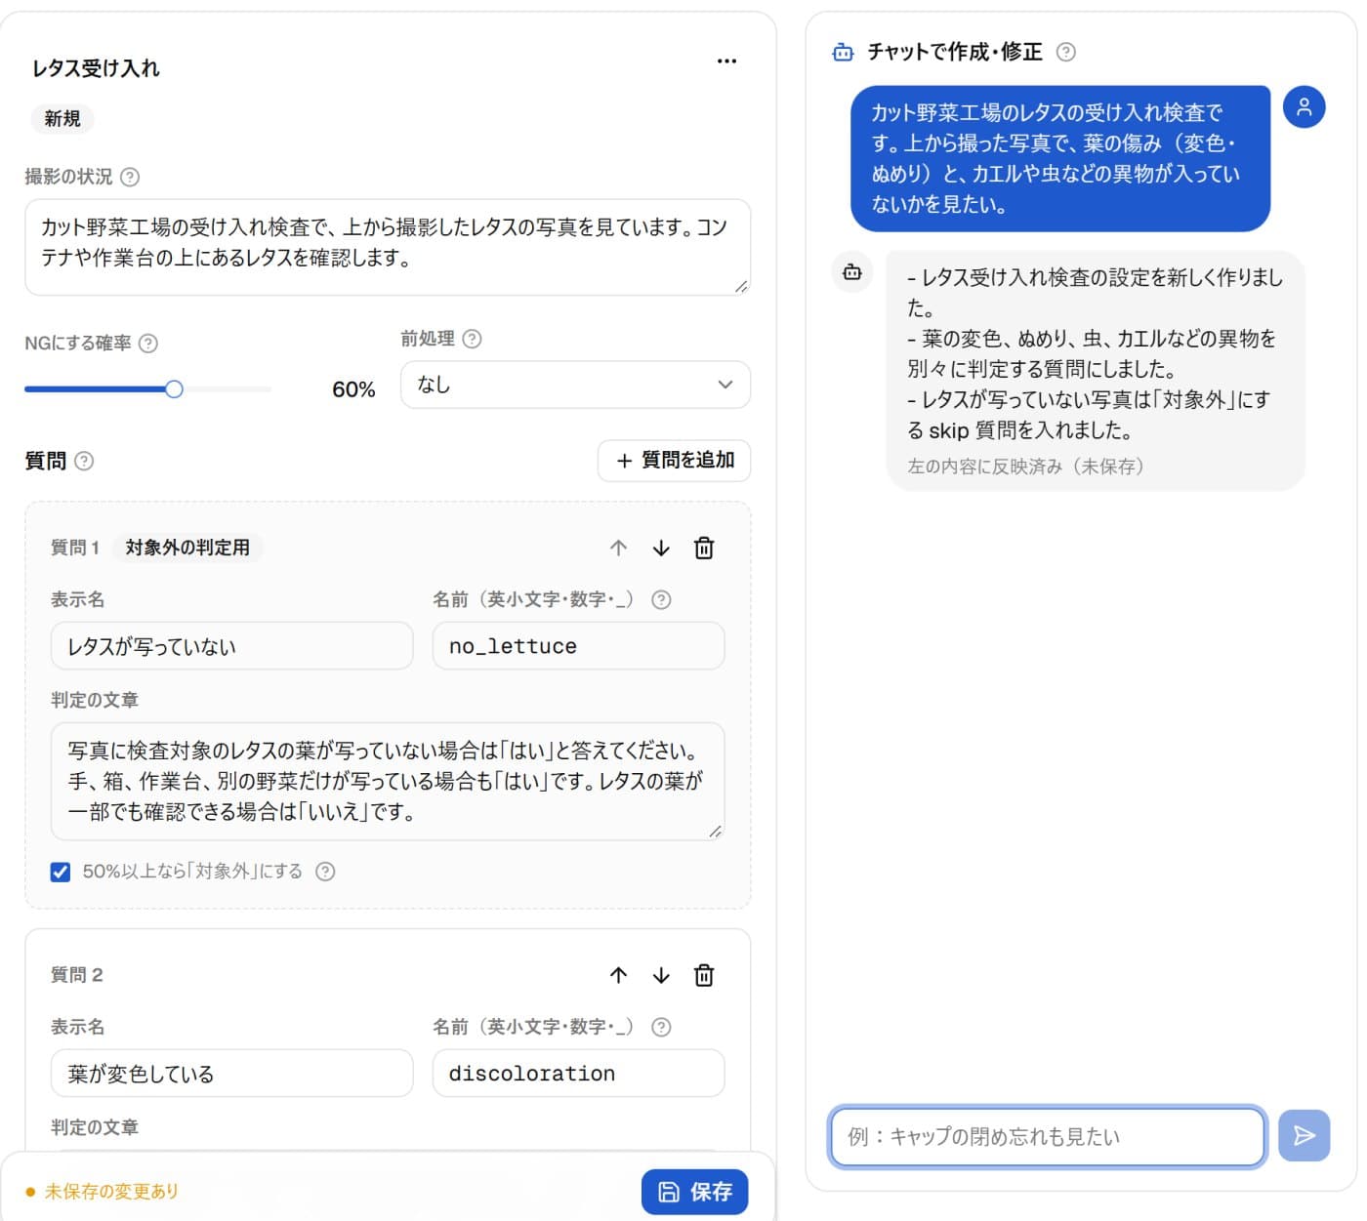Click 質問 2 表示名 field 葉が変色している

[x=231, y=1074]
